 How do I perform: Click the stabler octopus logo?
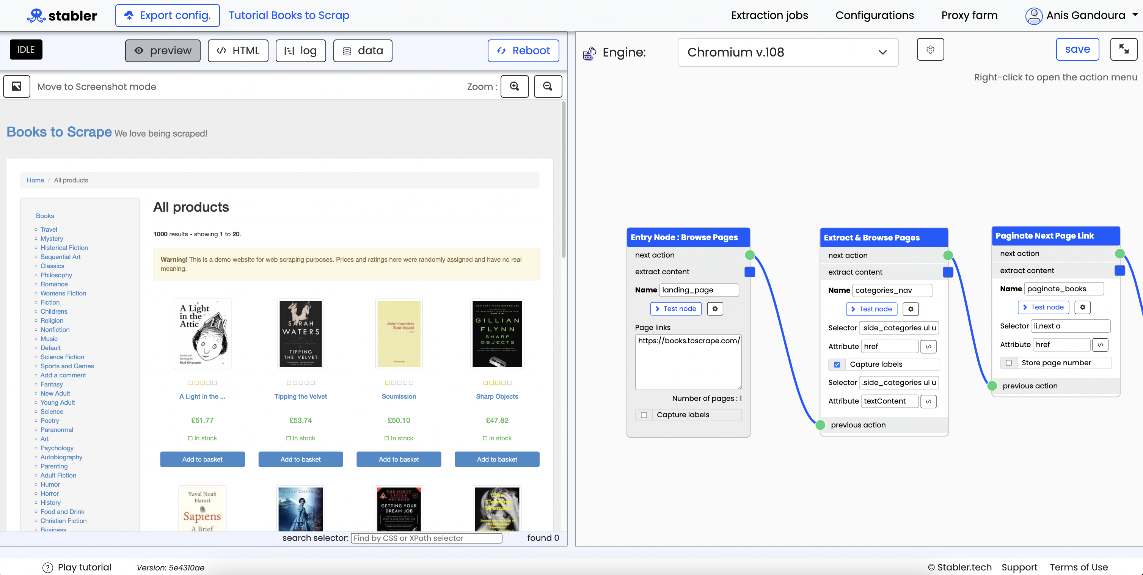[x=36, y=16]
